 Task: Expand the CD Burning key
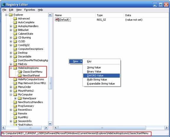[11, 37]
